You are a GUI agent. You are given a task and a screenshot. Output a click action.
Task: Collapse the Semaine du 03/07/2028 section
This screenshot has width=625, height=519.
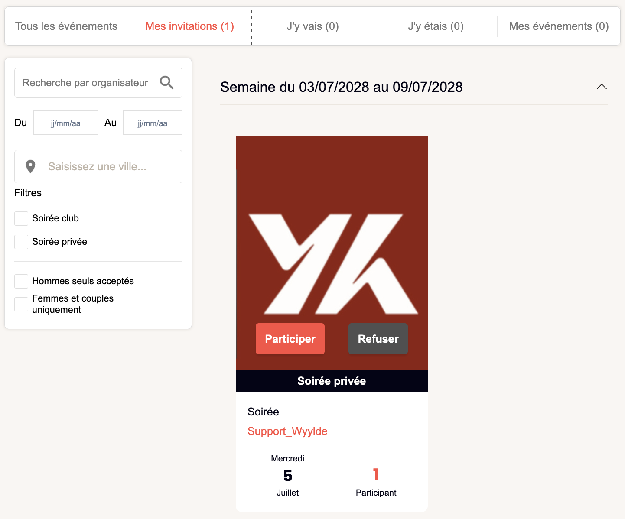coord(602,87)
